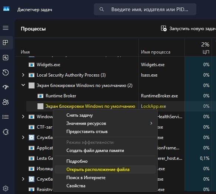This screenshot has height=194, width=216.
Task: Choose Подробно in context menu
Action: tap(105, 161)
